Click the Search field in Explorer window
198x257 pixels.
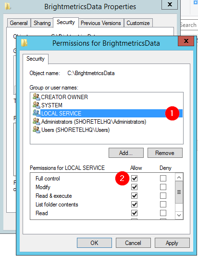[189, 25]
